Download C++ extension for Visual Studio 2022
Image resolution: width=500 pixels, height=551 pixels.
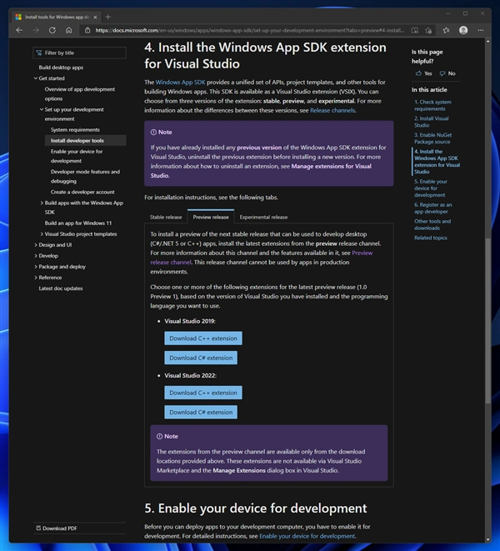(203, 393)
